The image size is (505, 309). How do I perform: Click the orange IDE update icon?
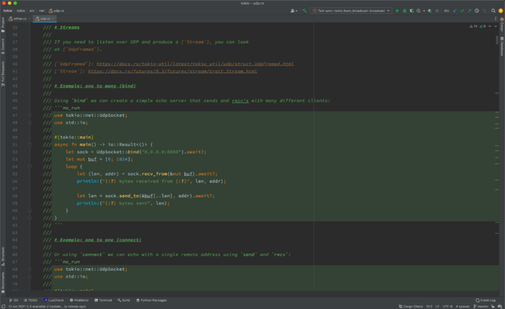pos(500,11)
